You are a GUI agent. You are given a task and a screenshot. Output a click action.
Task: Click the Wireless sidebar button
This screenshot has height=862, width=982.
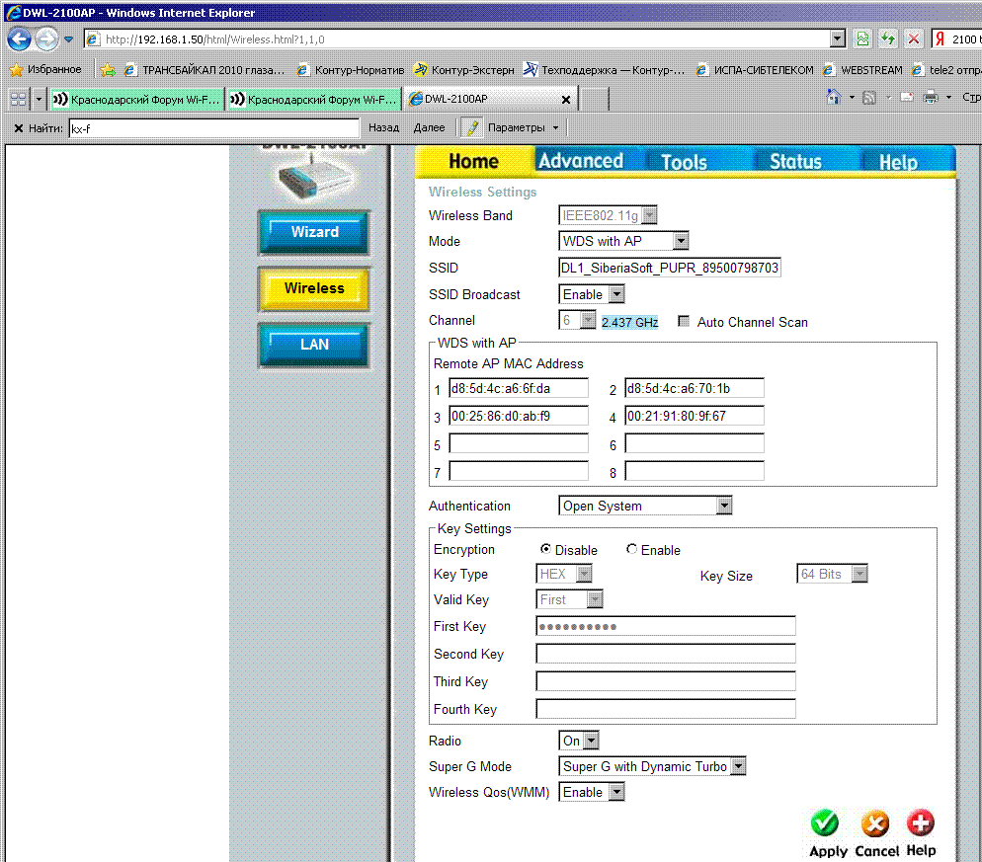click(314, 288)
